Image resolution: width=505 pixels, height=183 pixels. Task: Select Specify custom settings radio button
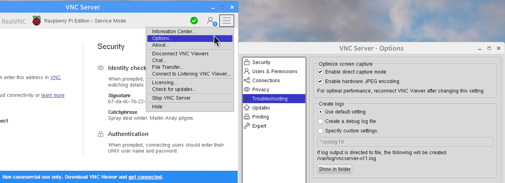click(320, 131)
